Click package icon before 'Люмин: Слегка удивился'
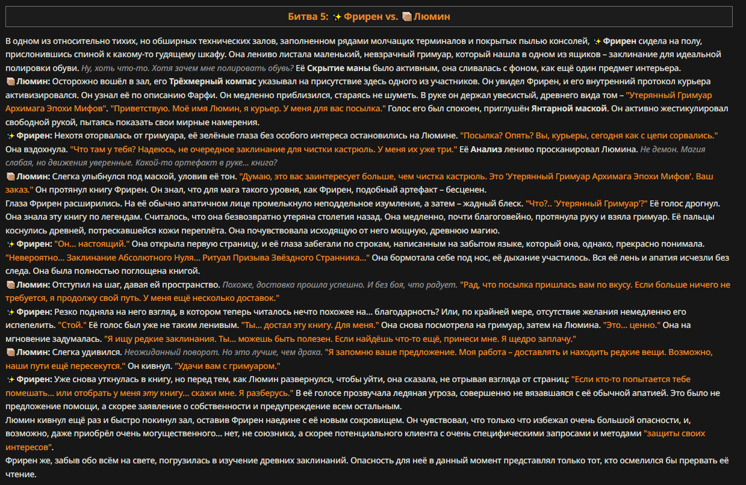The image size is (746, 485). point(10,352)
